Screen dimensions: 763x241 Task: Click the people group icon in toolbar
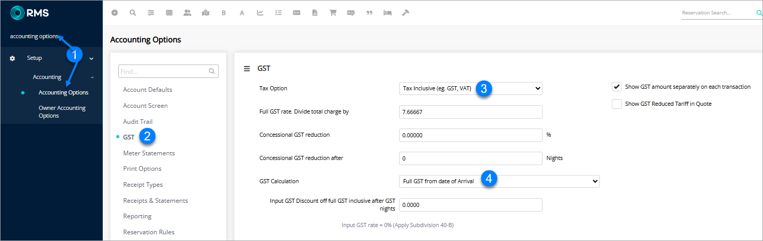coord(187,13)
